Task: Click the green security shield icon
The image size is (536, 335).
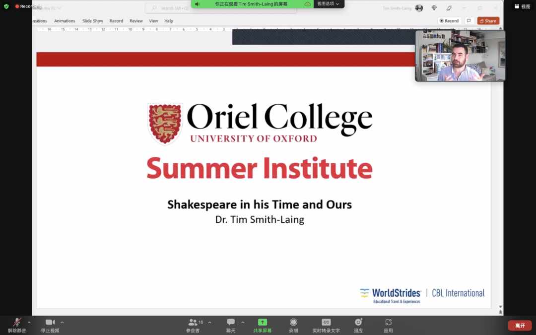Action: pos(6,6)
